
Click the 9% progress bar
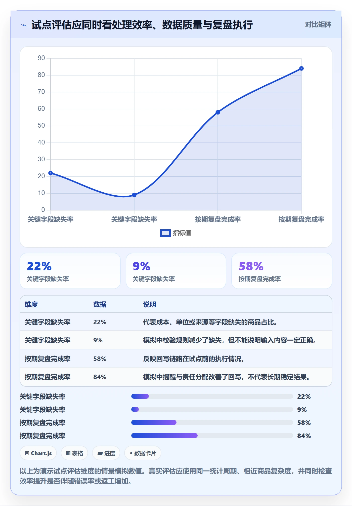pyautogui.click(x=212, y=409)
